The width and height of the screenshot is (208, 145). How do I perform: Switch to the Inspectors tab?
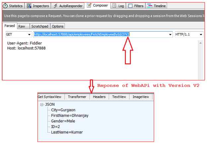[x=38, y=6]
